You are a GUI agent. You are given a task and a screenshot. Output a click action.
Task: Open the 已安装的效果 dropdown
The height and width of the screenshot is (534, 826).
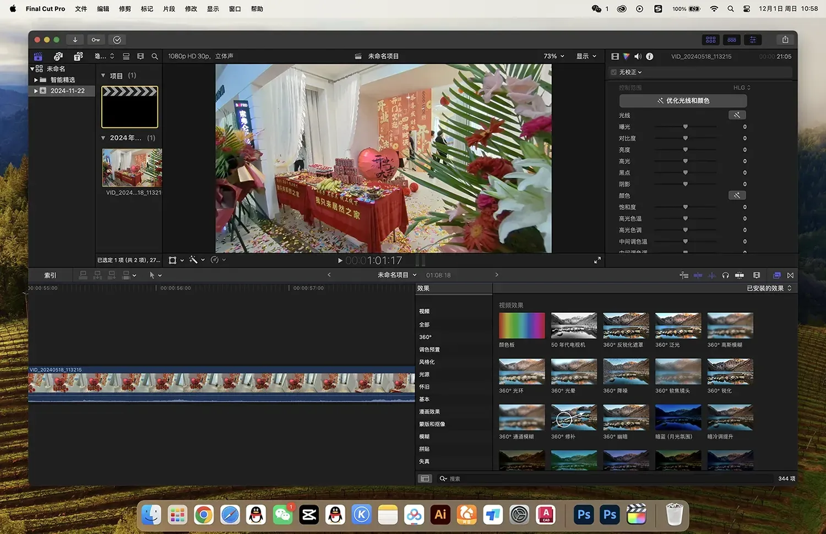tap(769, 288)
